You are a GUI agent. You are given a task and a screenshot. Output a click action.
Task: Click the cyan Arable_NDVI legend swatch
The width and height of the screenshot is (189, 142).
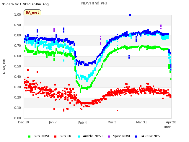pyautogui.click(x=79, y=136)
